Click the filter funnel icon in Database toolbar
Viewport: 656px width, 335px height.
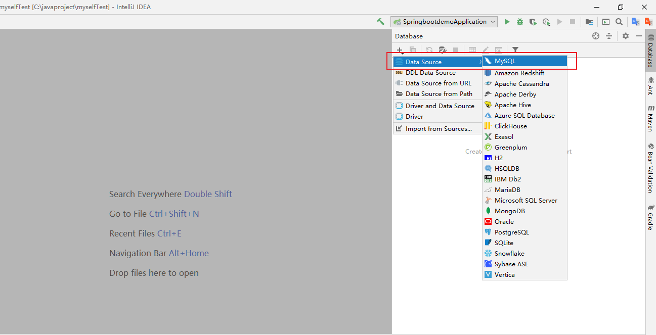[x=515, y=50]
